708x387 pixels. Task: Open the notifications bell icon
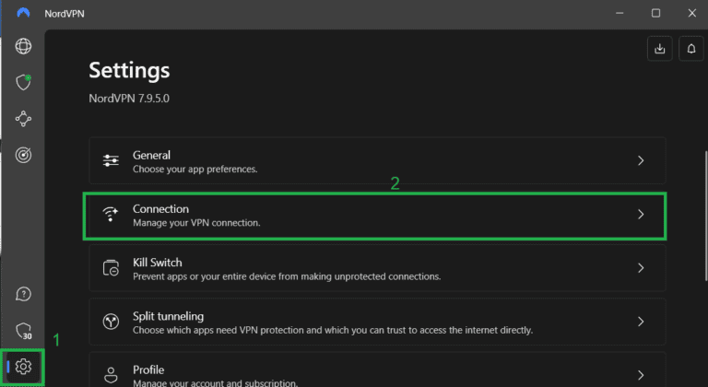[x=690, y=50]
